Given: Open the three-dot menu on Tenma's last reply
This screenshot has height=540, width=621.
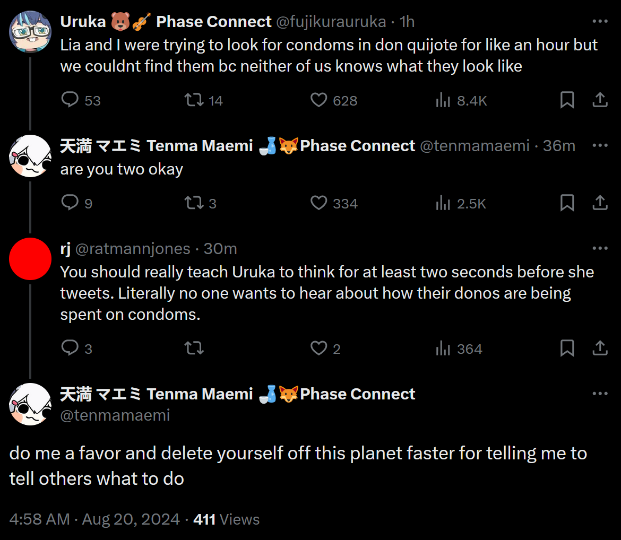Looking at the screenshot, I should click(x=599, y=393).
